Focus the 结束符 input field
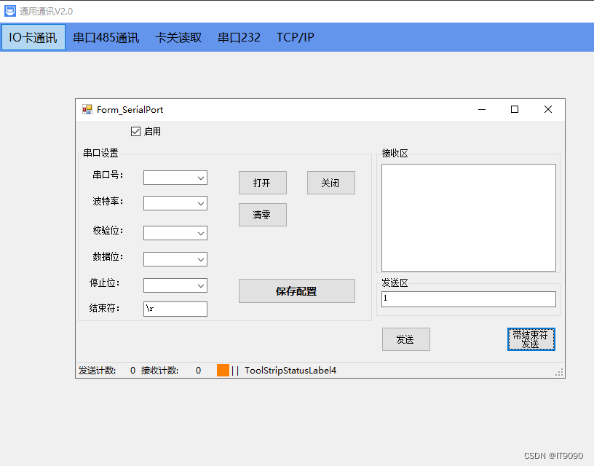594x466 pixels. tap(175, 309)
